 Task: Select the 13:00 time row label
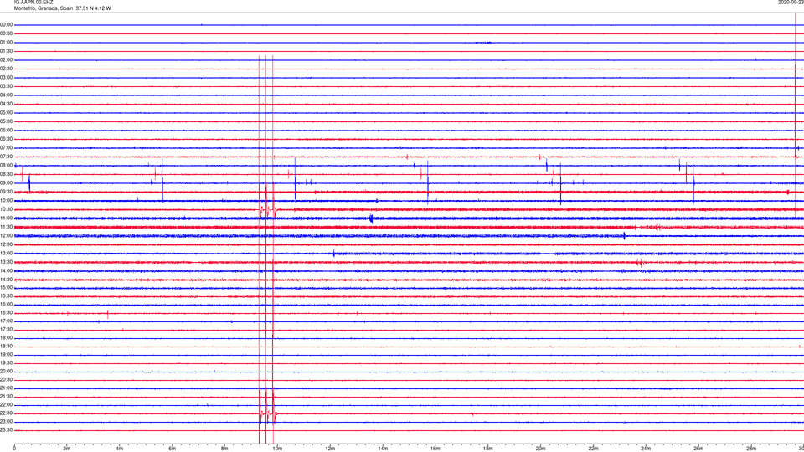point(6,253)
